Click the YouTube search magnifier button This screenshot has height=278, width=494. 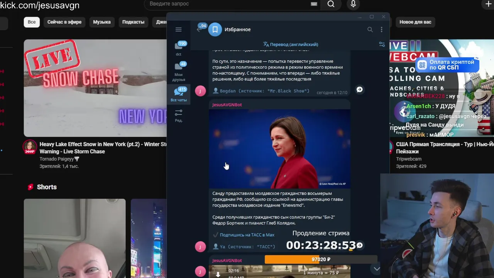tap(331, 4)
